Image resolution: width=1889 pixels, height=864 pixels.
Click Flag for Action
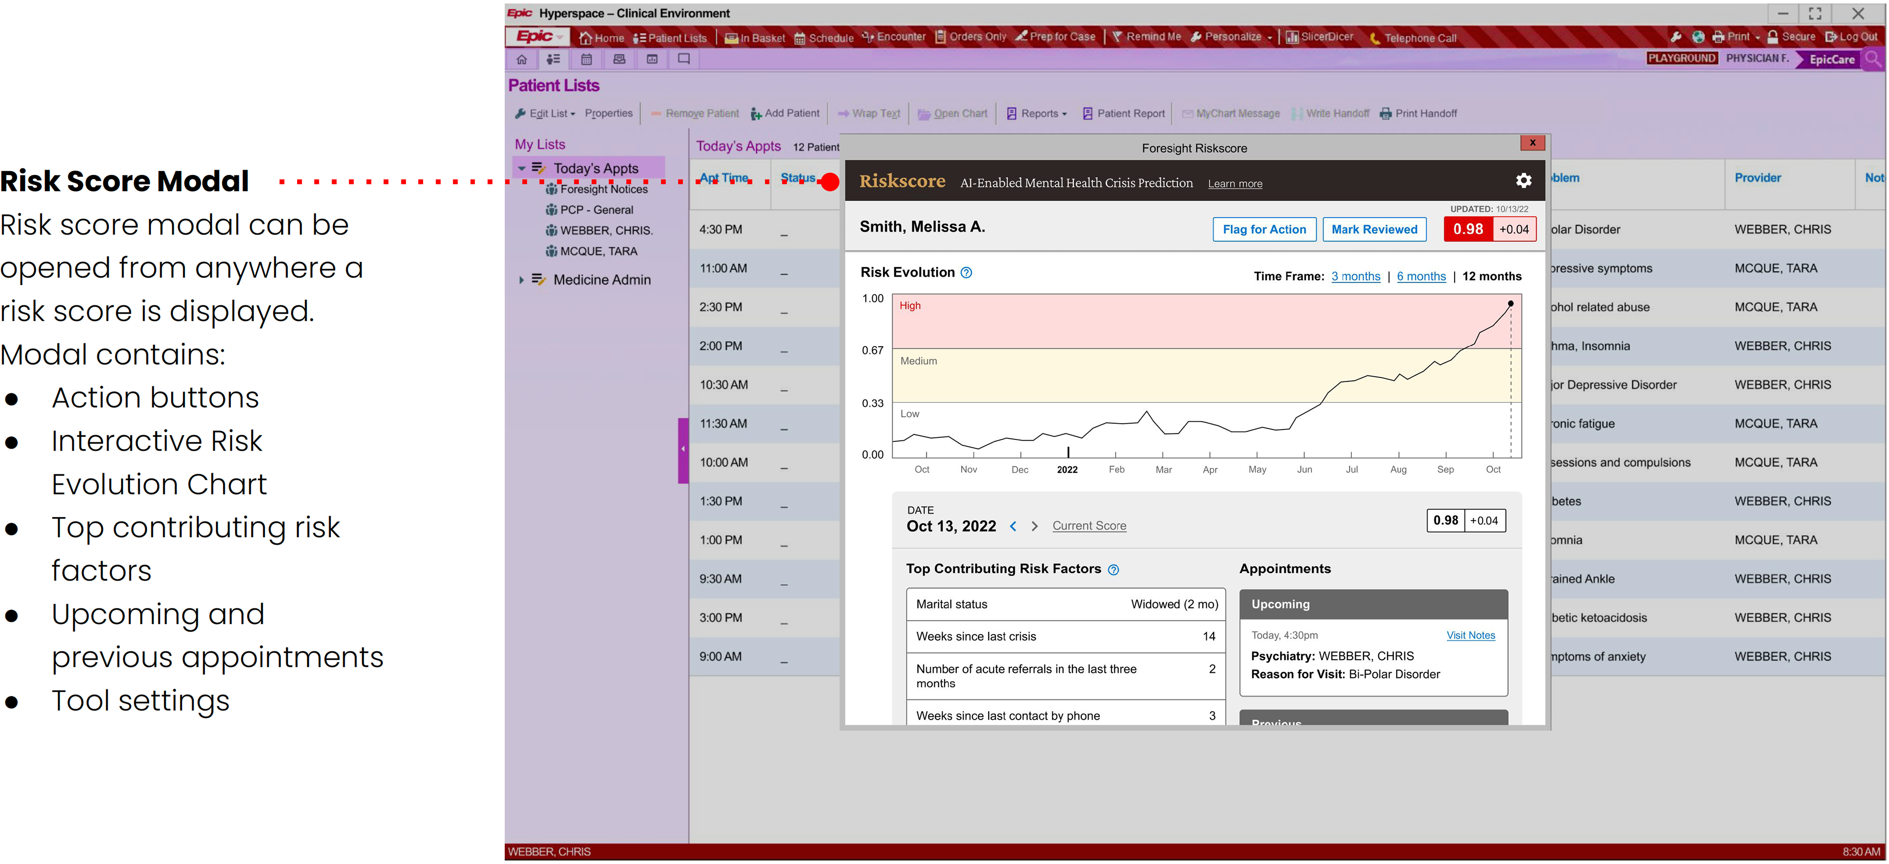click(x=1264, y=230)
